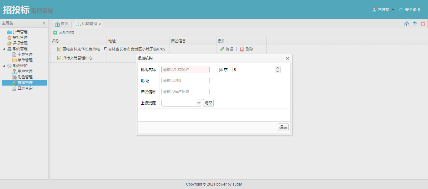Click the 描述信息 column header
Screen dimensions: 428x189
pyautogui.click(x=193, y=41)
